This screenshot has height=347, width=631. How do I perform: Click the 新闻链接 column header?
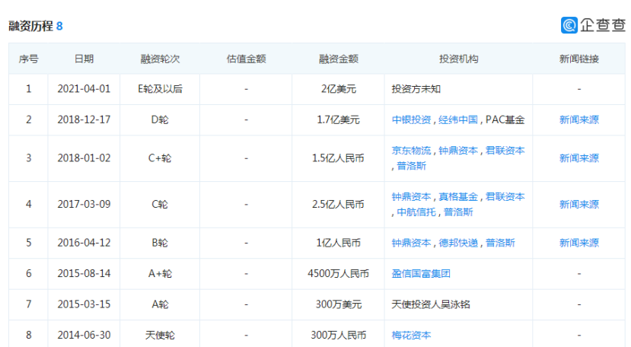pos(579,59)
